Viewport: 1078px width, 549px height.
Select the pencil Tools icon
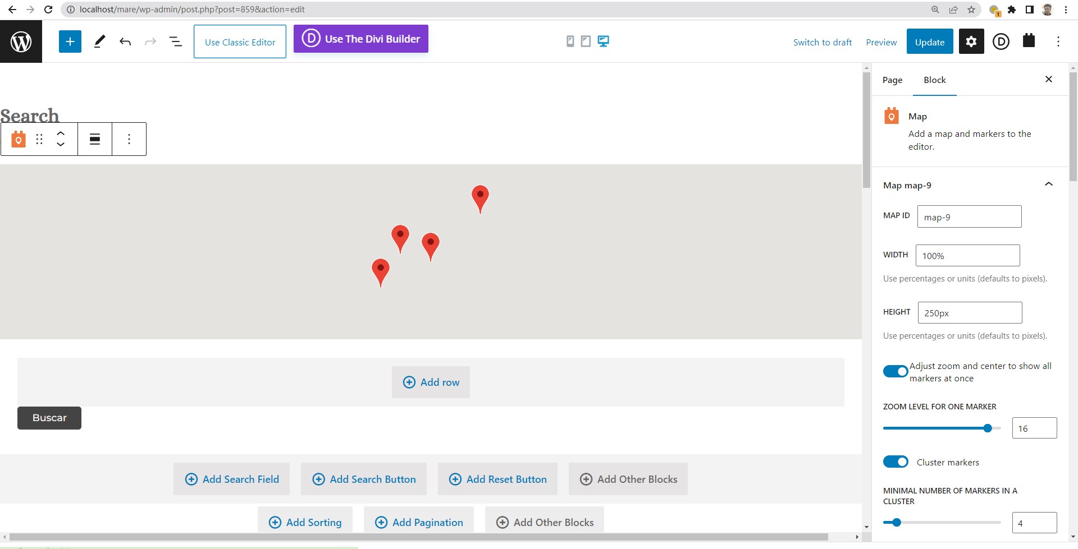pos(99,41)
